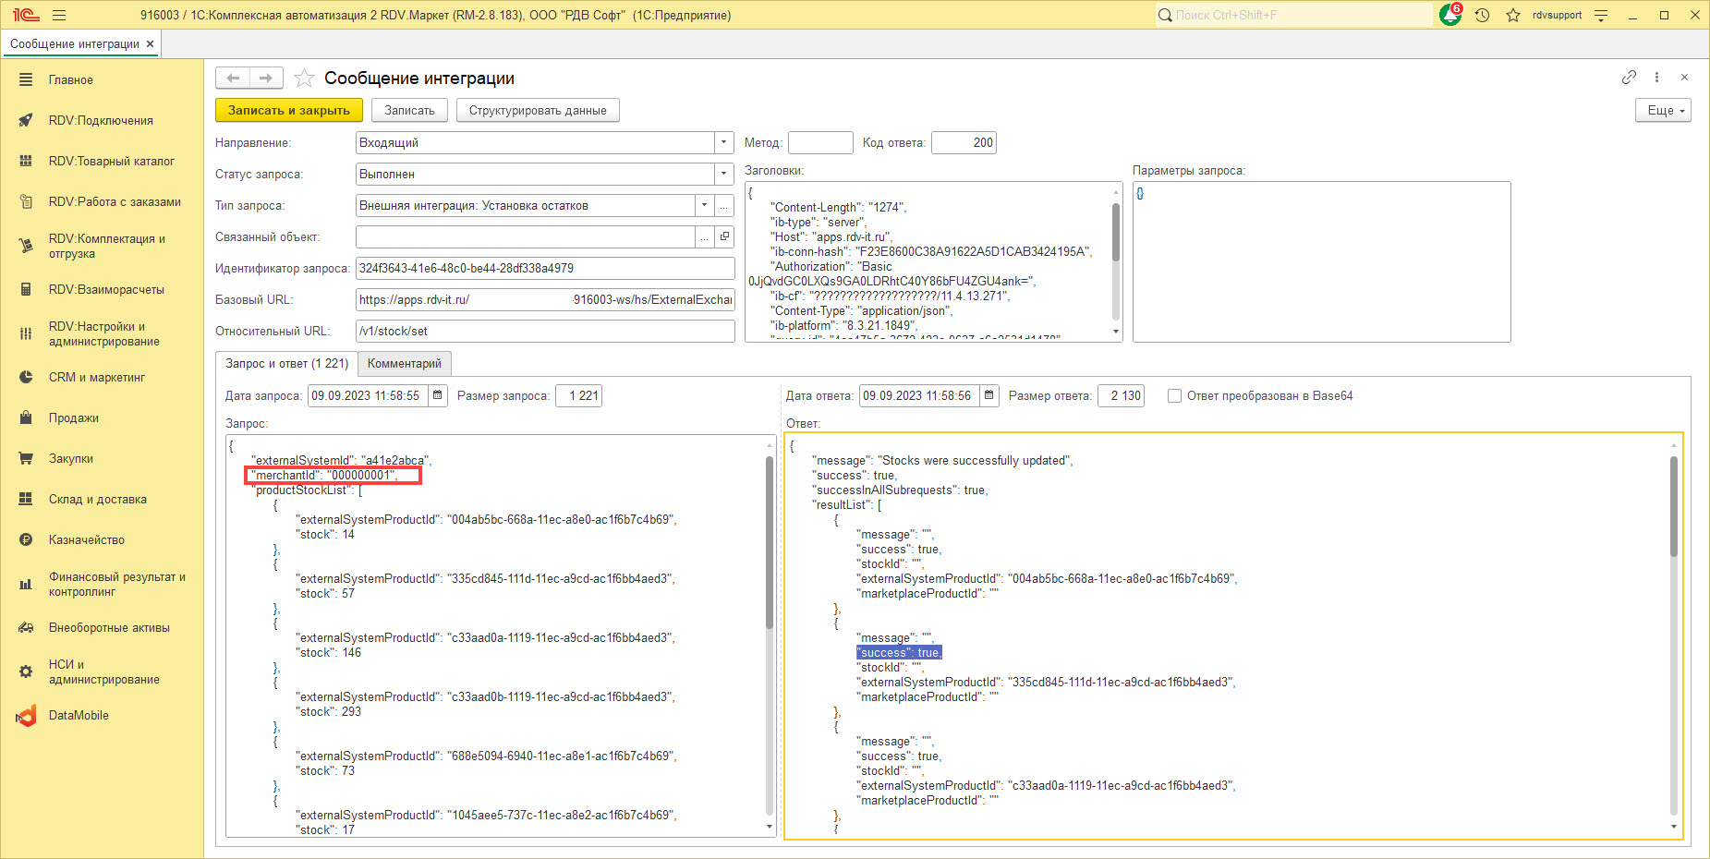This screenshot has height=859, width=1710.
Task: Open the Еще menu button
Action: 1663,110
